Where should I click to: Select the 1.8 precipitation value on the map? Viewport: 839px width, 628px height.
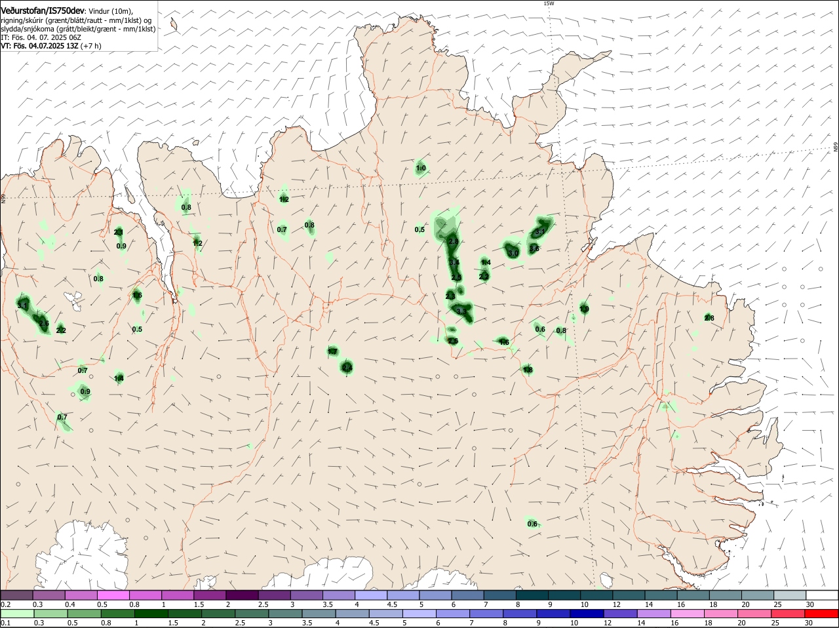528,370
